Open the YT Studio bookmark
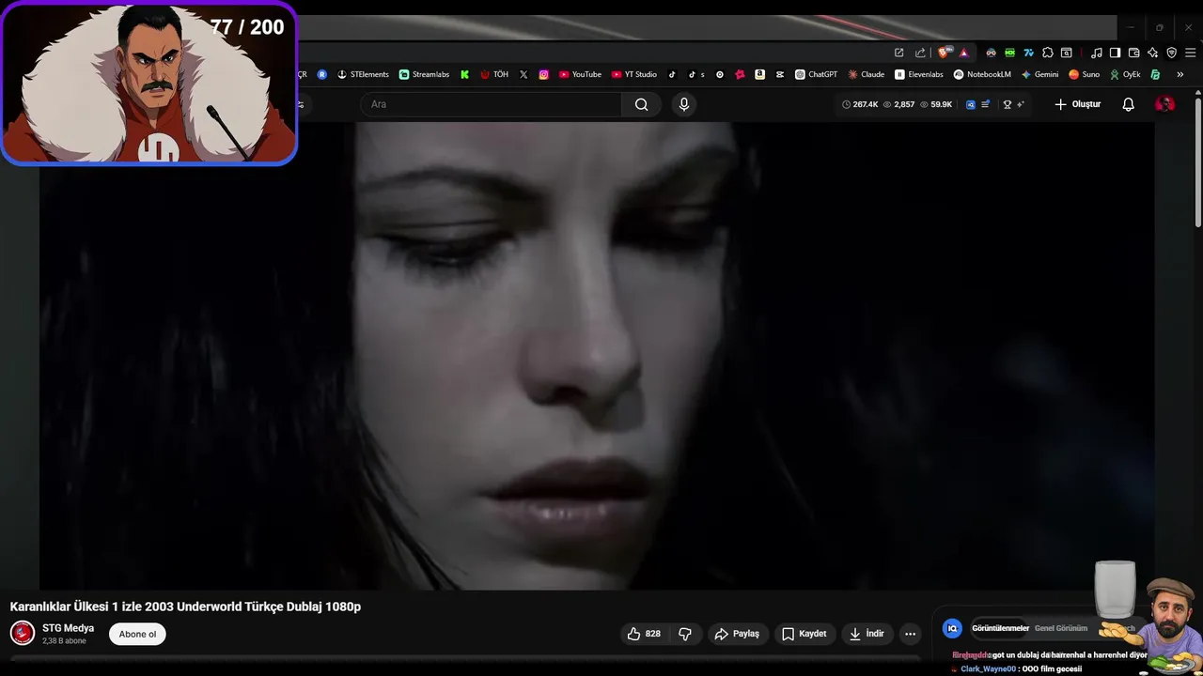 [x=634, y=74]
